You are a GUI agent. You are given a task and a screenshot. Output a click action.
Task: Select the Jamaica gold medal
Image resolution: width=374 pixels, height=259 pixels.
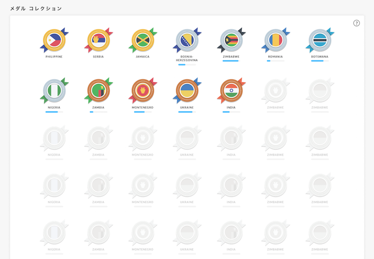[143, 40]
